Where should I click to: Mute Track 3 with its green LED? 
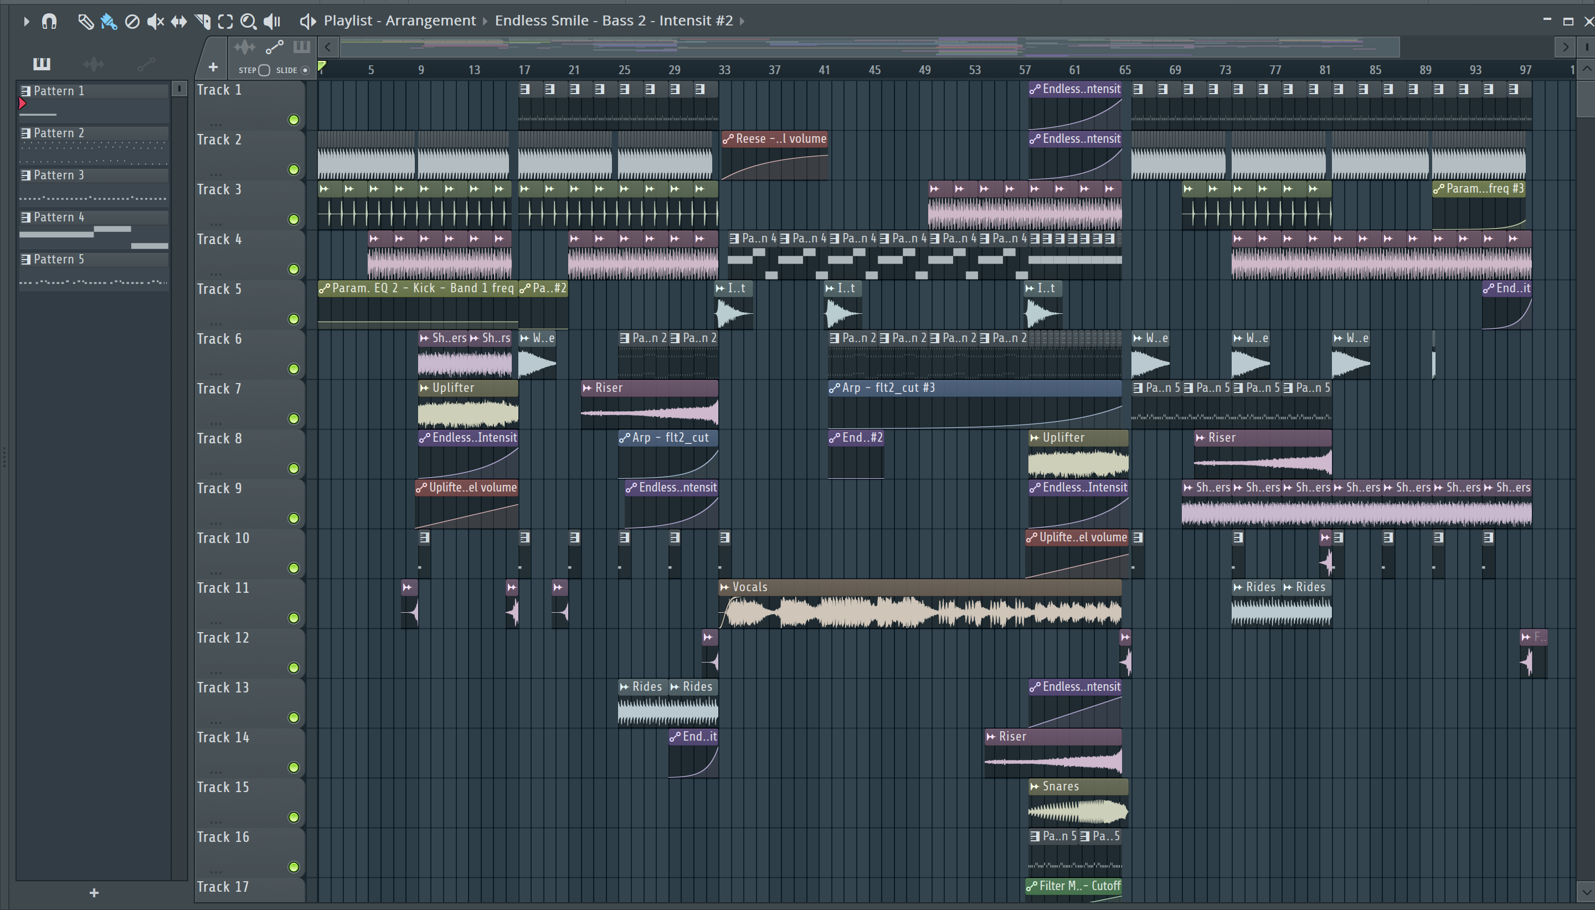point(293,219)
